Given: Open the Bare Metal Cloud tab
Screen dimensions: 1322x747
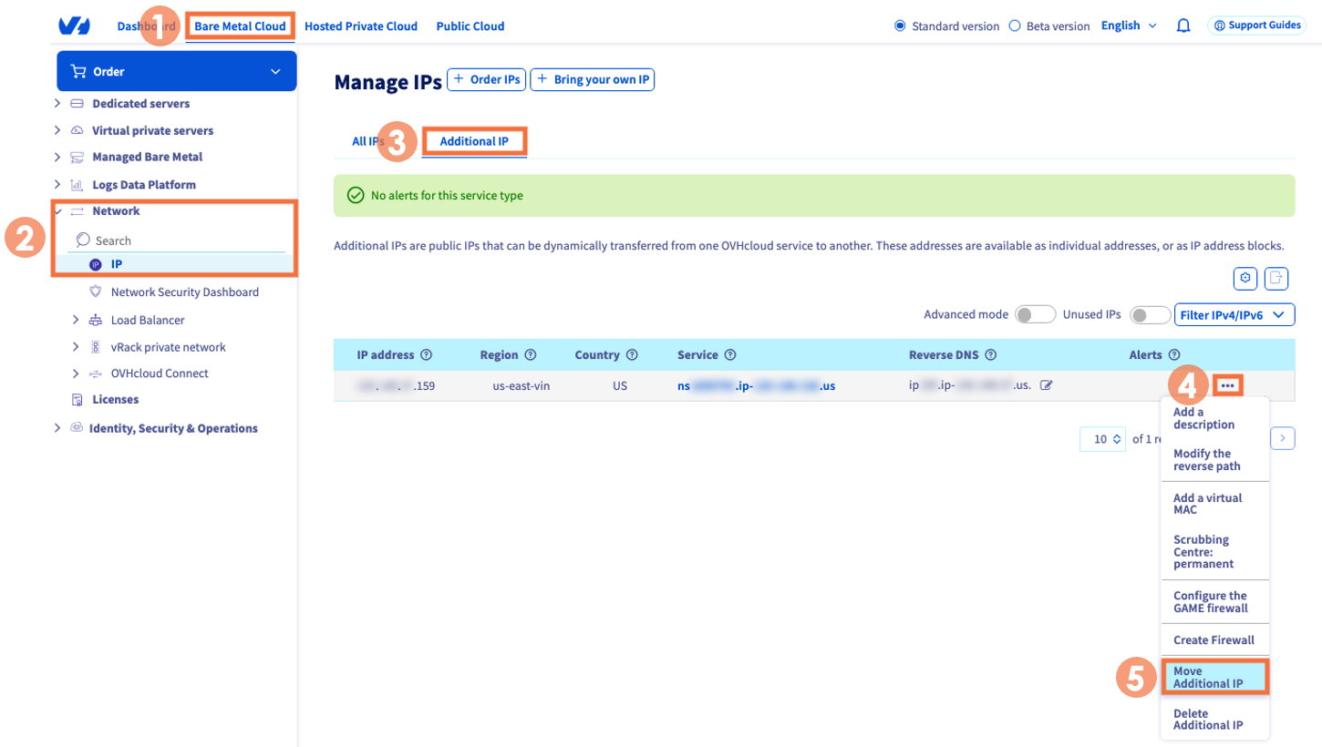Looking at the screenshot, I should [240, 26].
